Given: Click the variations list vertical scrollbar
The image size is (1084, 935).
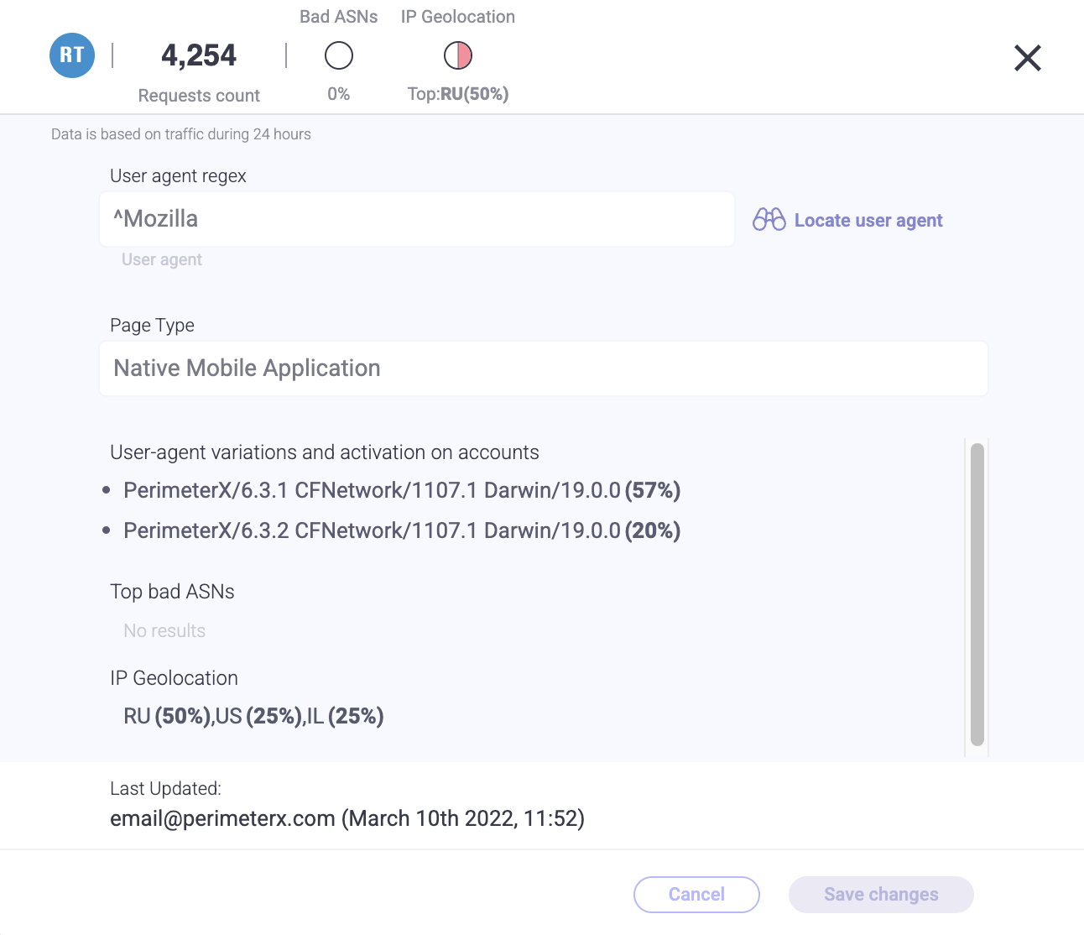Looking at the screenshot, I should click(977, 594).
